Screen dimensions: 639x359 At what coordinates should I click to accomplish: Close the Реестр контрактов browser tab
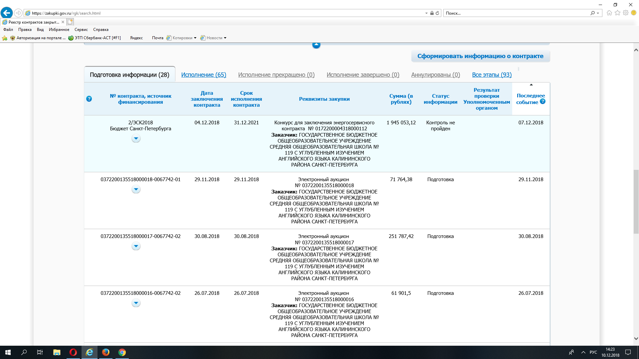pos(63,22)
